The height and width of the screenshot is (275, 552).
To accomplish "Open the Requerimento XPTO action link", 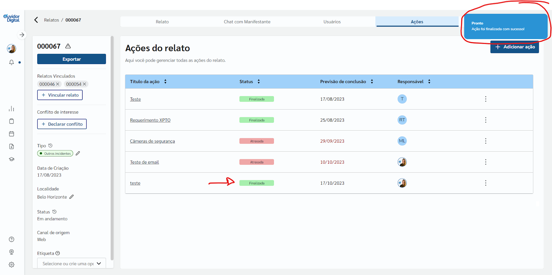I will [x=150, y=120].
